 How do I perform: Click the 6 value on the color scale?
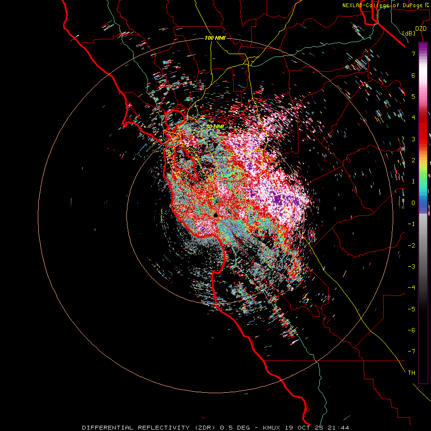pyautogui.click(x=413, y=75)
